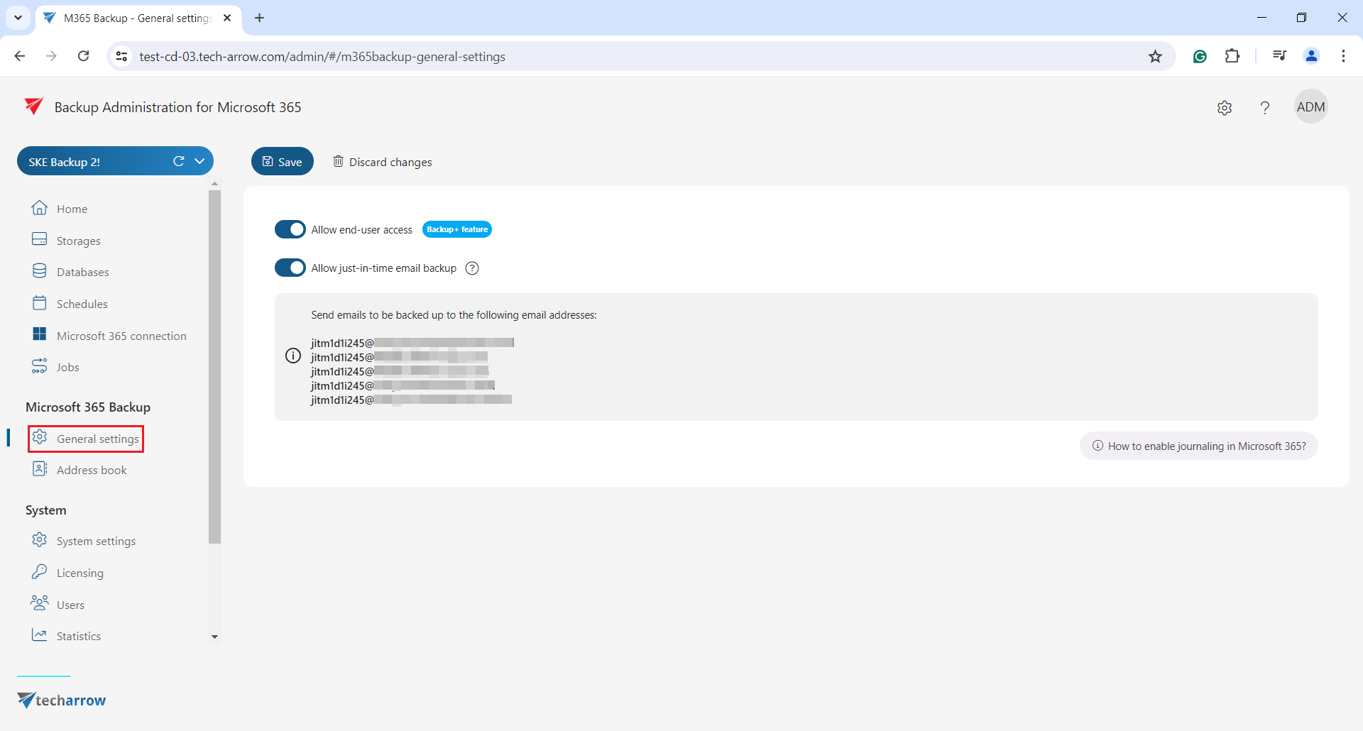The height and width of the screenshot is (731, 1363).
Task: Open Databases menu item
Action: [x=83, y=272]
